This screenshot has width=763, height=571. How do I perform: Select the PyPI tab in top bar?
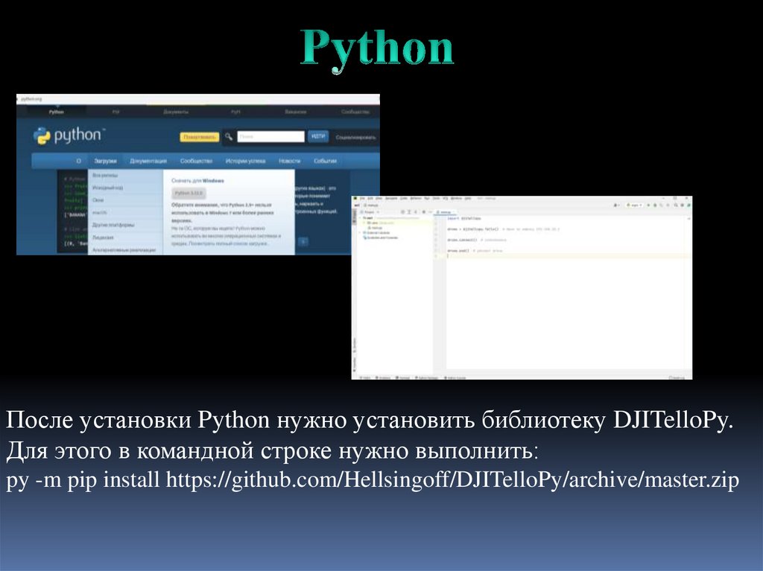pyautogui.click(x=235, y=112)
